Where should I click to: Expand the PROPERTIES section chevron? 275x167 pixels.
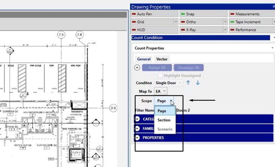137,138
